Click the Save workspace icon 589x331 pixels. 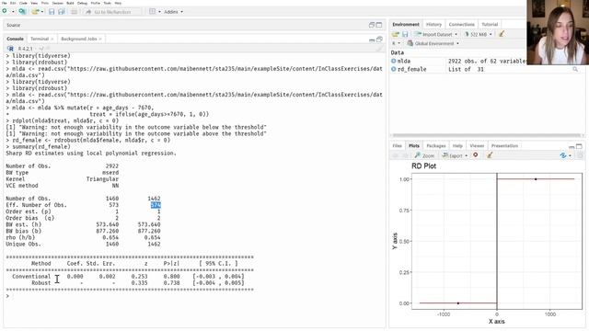pos(405,34)
